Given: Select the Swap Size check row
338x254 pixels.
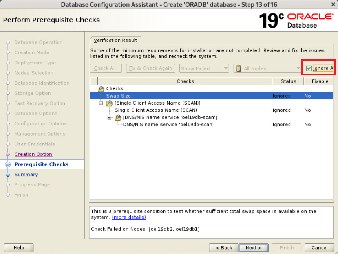Looking at the screenshot, I should tap(212, 96).
